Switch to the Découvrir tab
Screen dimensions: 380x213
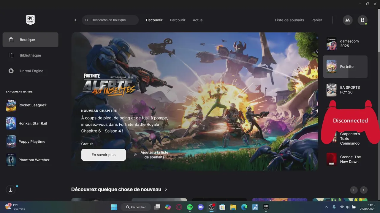(x=154, y=20)
